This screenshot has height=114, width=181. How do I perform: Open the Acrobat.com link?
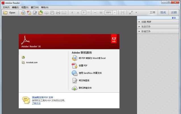tap(32, 62)
